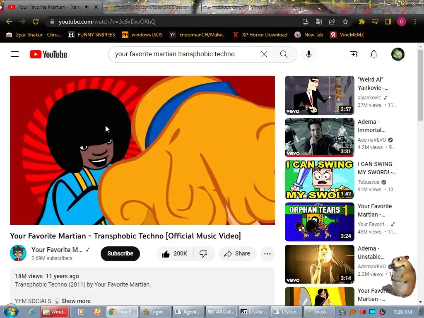This screenshot has height=318, width=424.
Task: Expand description with Show more
Action: 76,301
